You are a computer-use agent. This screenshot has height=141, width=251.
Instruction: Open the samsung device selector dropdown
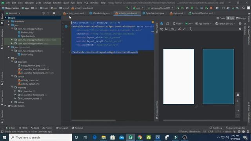[x=160, y=8]
